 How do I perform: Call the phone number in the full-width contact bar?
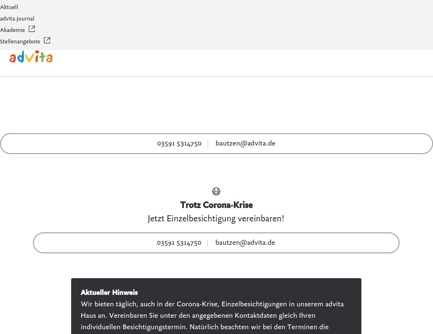point(179,144)
